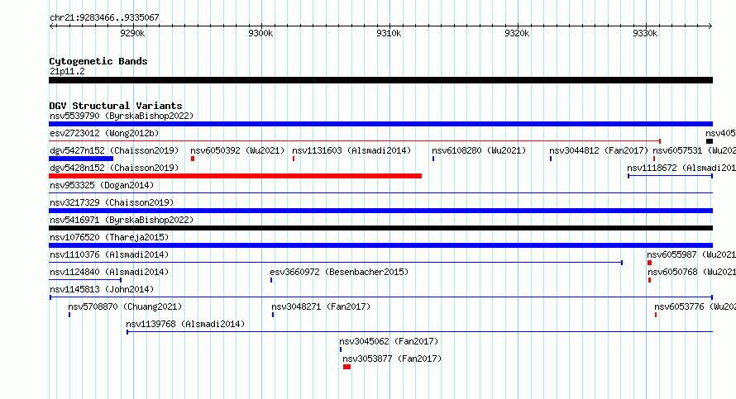
Task: Click blue nsv3044812 variant marker
Action: (x=551, y=159)
